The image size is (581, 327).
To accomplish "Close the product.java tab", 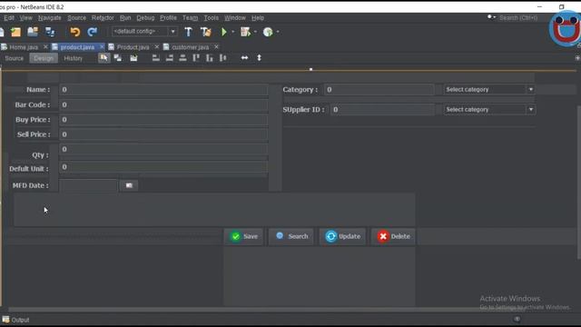I will [x=102, y=46].
